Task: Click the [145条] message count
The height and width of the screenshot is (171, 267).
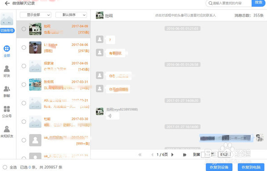Action: pos(83,69)
